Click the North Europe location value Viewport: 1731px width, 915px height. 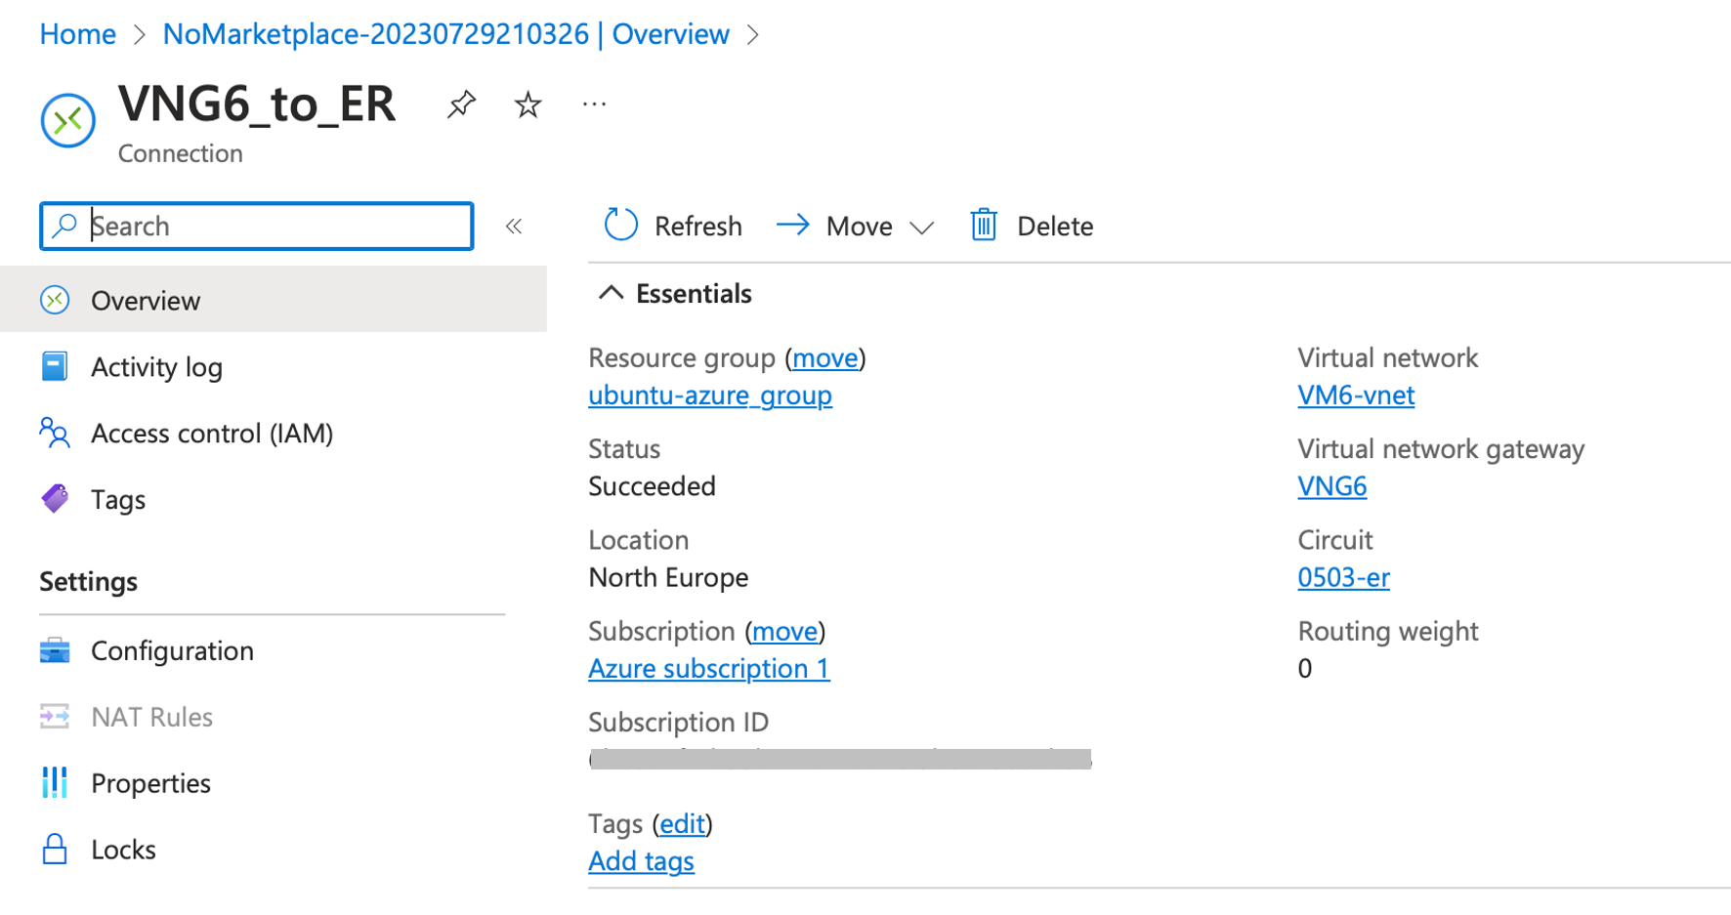[x=668, y=577]
